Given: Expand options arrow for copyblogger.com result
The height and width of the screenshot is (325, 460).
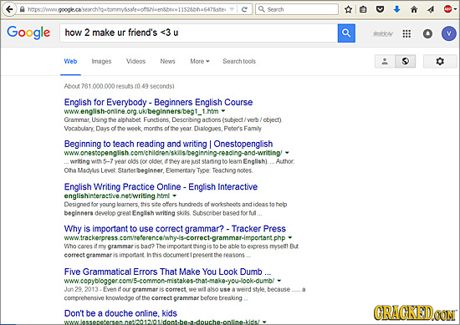Looking at the screenshot, I should click(x=279, y=281).
